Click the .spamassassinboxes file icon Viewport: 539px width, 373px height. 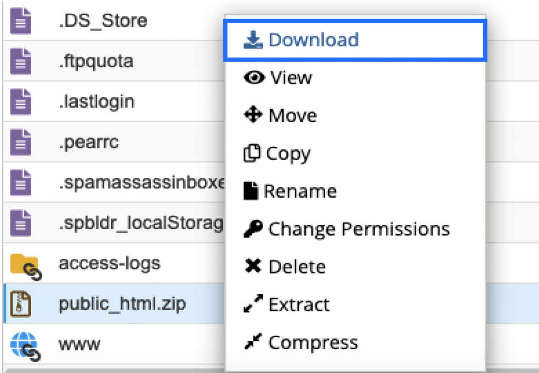(x=21, y=183)
